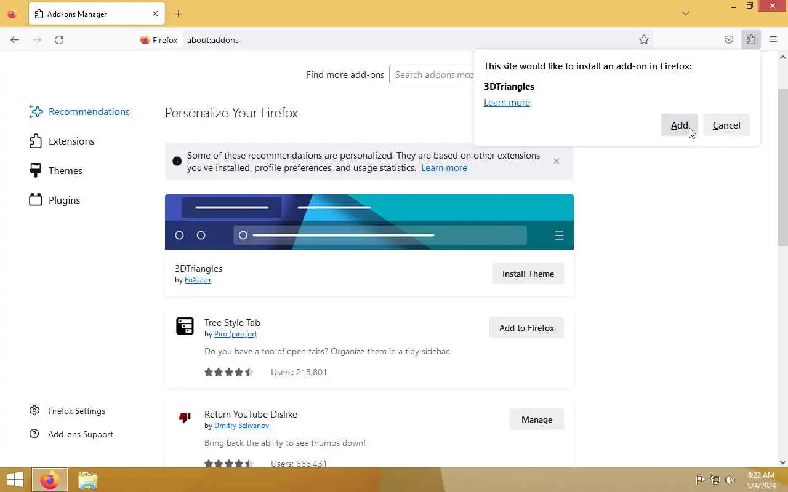Bookmark this page with the star icon
Image resolution: width=788 pixels, height=492 pixels.
(644, 40)
